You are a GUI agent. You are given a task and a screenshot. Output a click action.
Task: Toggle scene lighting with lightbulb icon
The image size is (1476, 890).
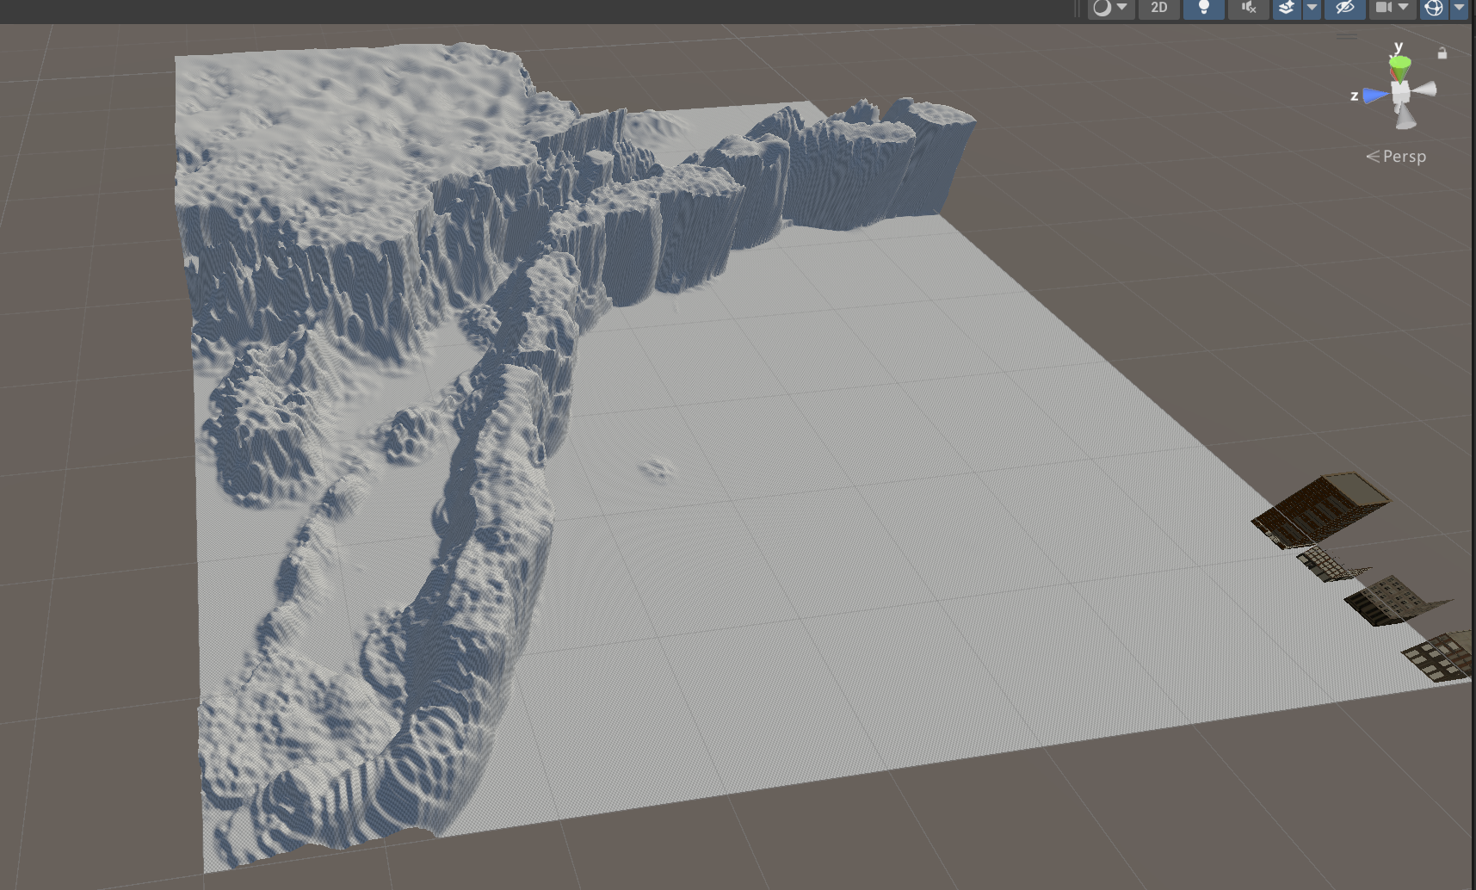[1203, 8]
